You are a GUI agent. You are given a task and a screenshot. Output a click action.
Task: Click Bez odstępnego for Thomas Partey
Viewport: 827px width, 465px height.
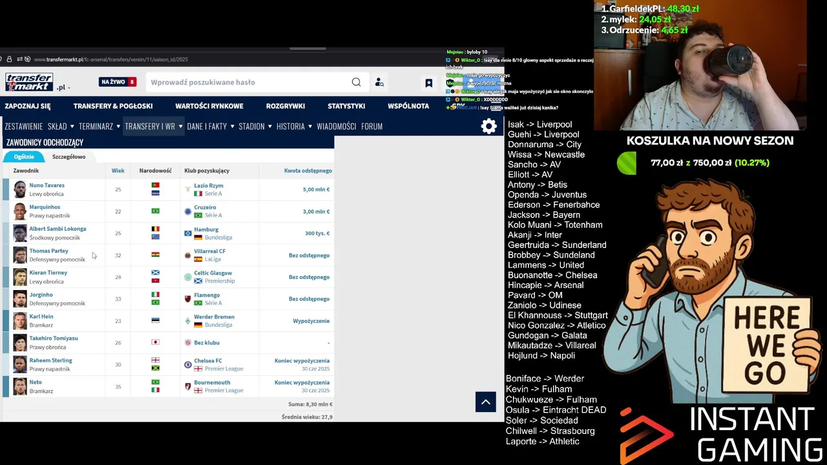(309, 255)
